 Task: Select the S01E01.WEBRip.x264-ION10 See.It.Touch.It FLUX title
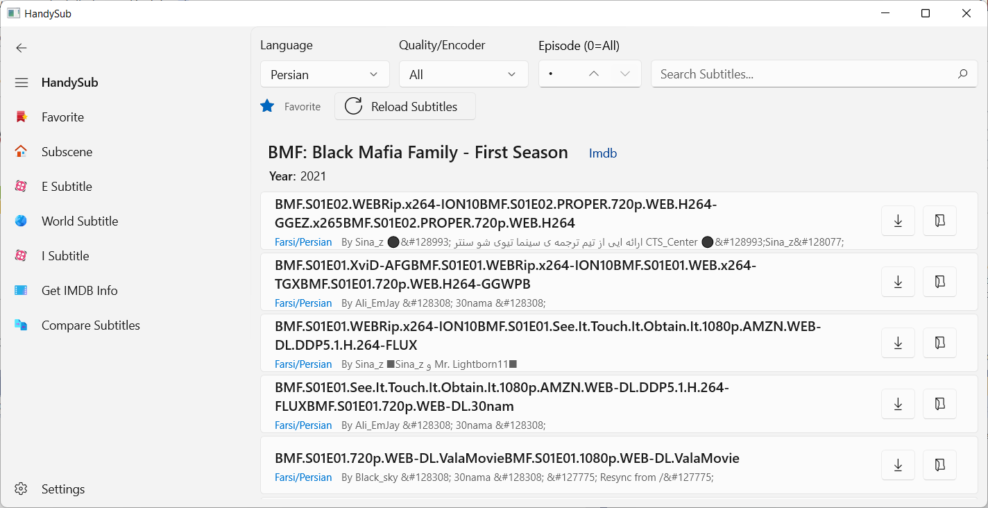[548, 336]
